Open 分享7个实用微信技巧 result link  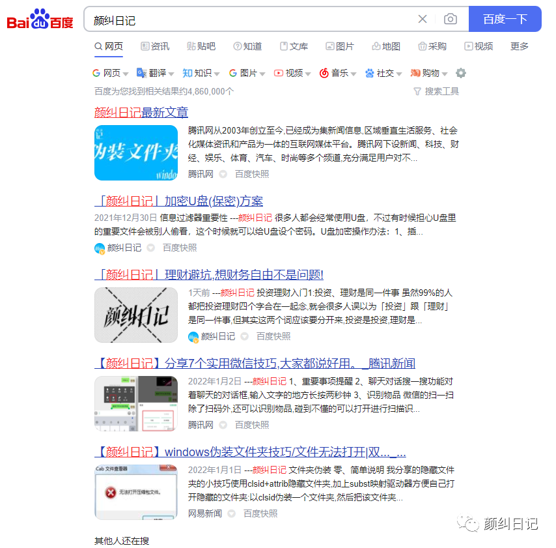[x=255, y=364]
